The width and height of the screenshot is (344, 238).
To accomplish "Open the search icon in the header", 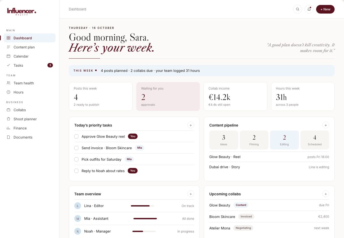I will coord(297,9).
